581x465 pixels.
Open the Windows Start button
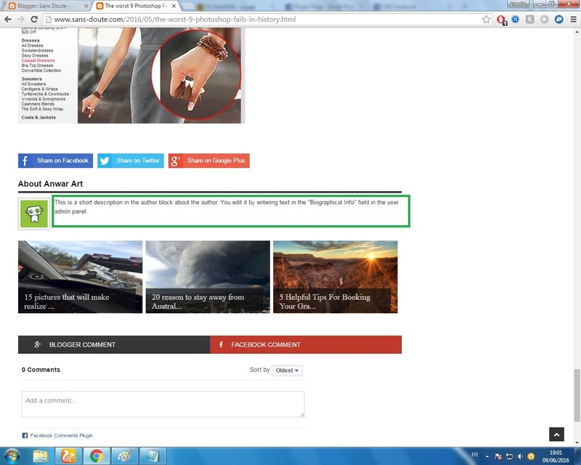pyautogui.click(x=12, y=456)
